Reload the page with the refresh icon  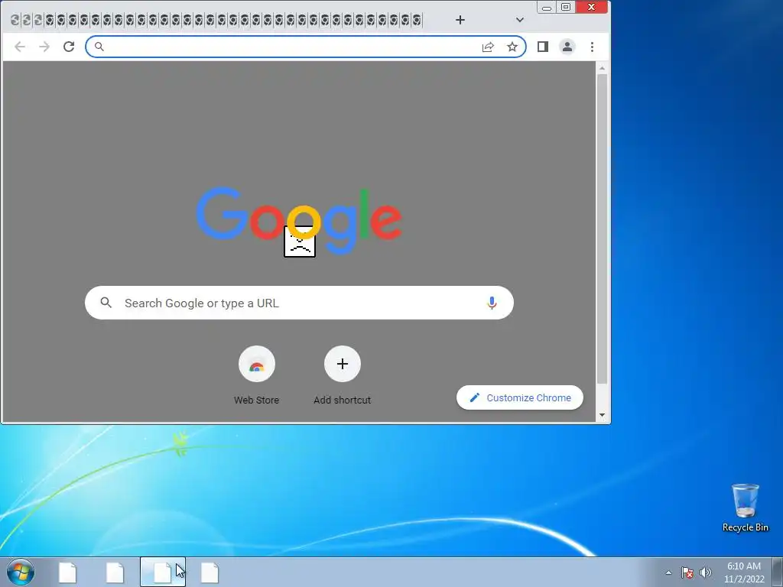[69, 47]
